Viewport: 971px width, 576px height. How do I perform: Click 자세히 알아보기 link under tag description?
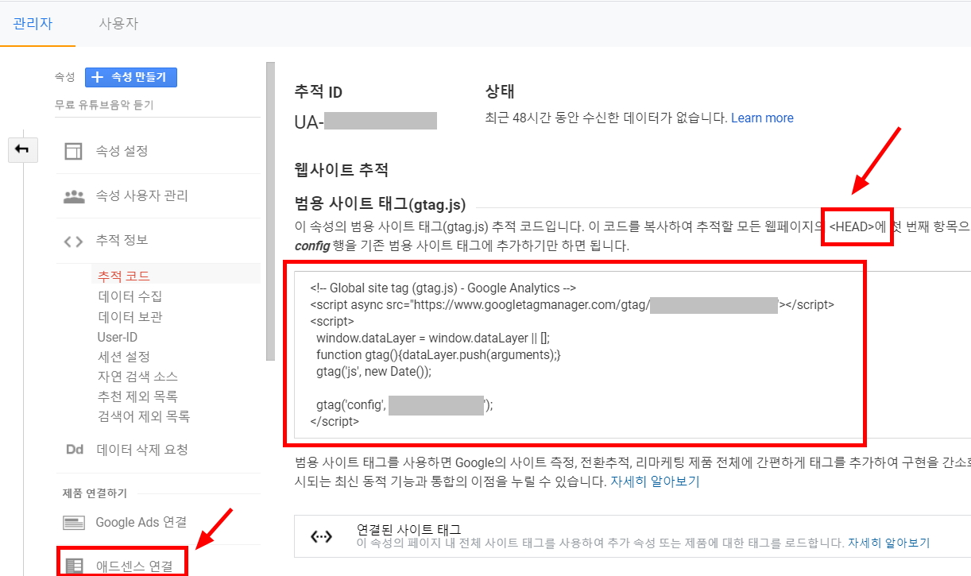[655, 481]
